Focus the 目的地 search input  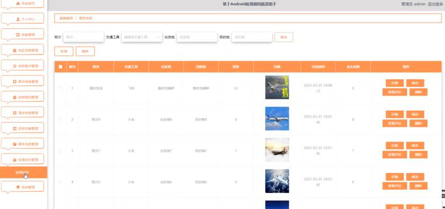coord(252,37)
